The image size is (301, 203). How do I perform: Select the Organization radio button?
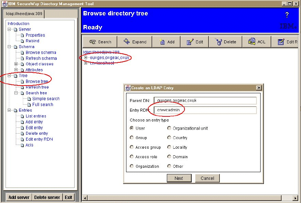coord(132,166)
